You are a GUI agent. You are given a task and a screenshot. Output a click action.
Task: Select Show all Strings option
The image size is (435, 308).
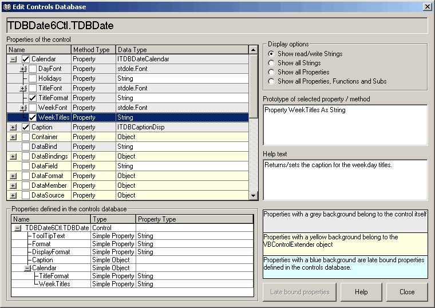point(271,63)
